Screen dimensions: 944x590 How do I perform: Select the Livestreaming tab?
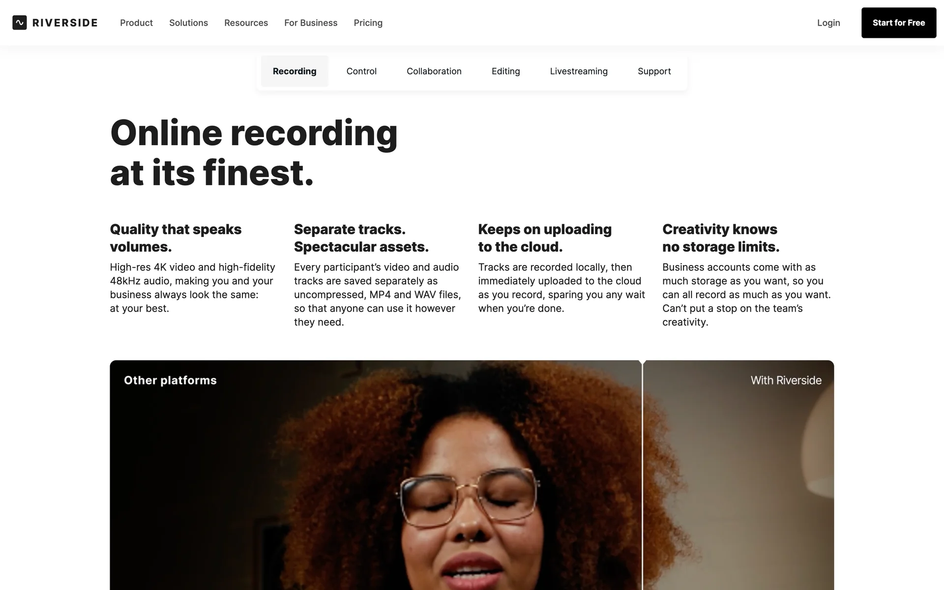[x=579, y=71]
